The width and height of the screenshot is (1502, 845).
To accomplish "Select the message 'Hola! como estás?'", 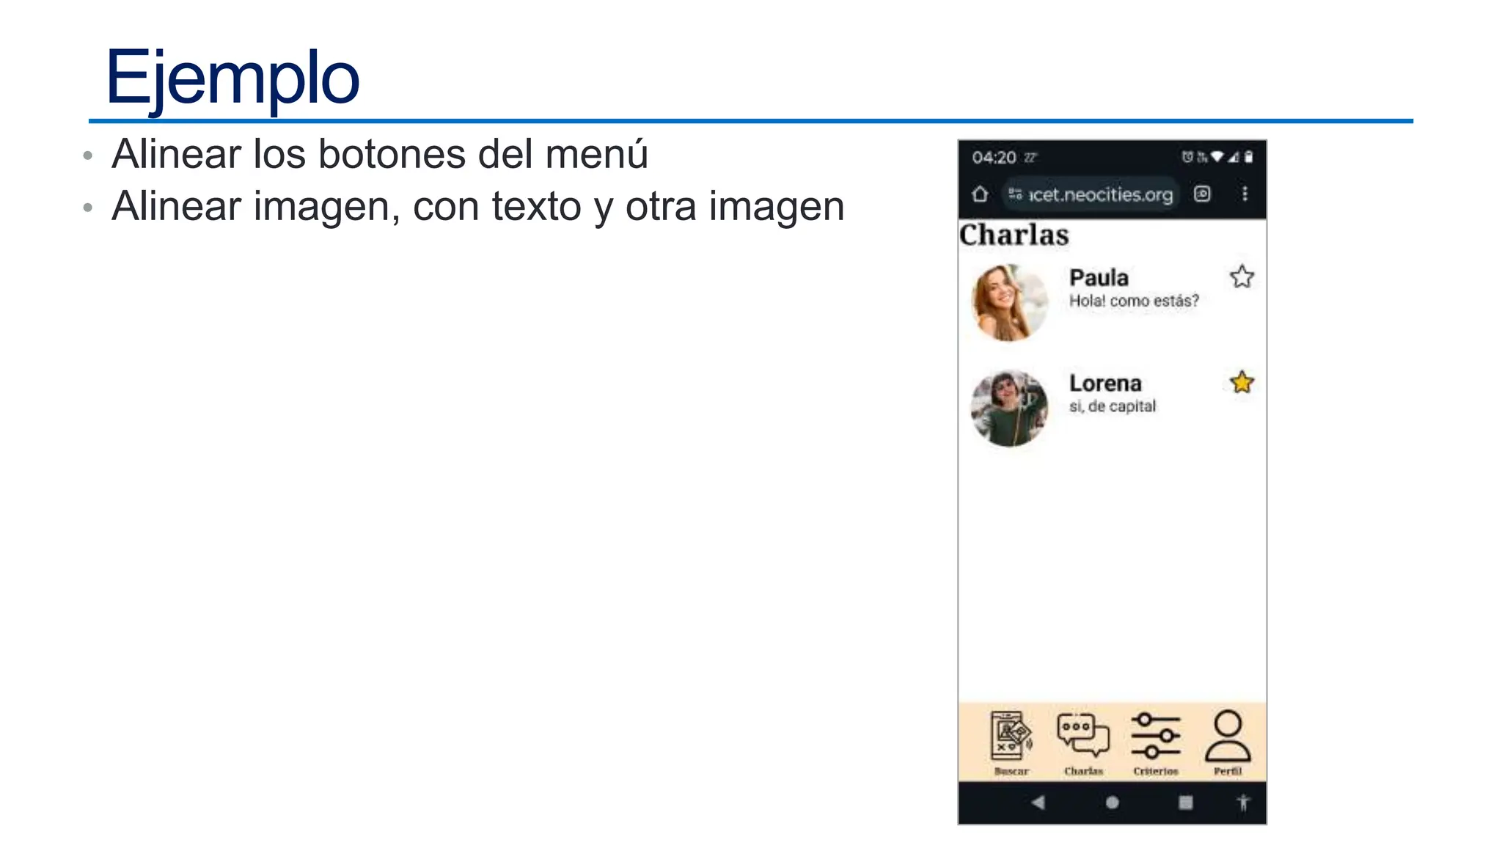I will [x=1134, y=301].
